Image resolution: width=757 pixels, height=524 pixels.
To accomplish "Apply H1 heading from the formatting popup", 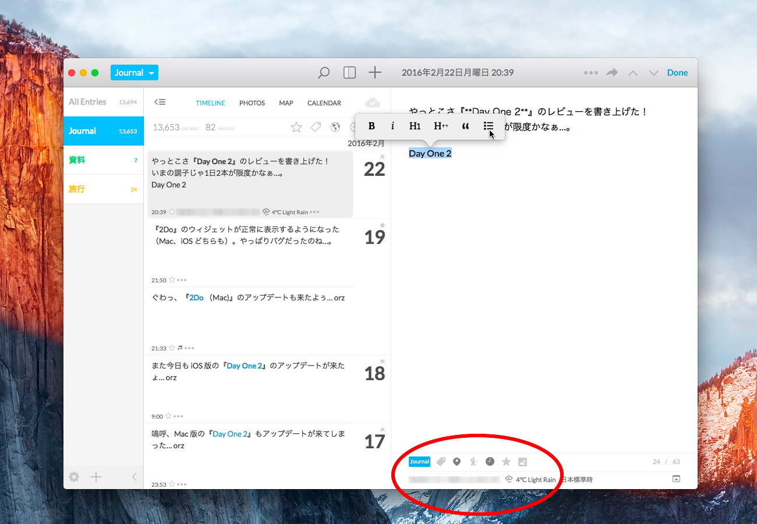I will click(415, 126).
